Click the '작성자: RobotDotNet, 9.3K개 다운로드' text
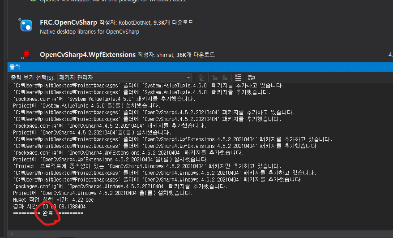 pyautogui.click(x=146, y=22)
